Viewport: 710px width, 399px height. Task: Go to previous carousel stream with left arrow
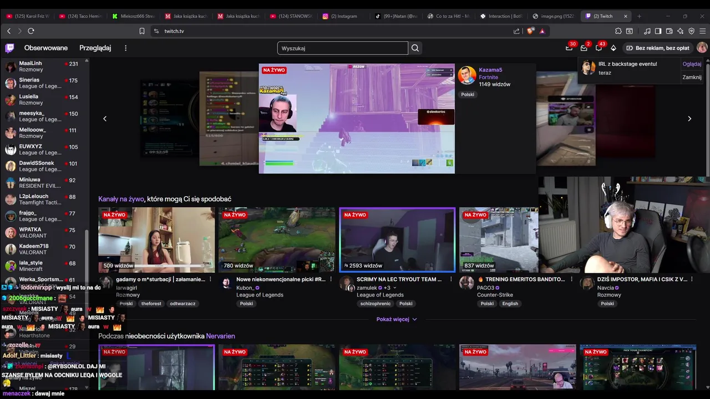pyautogui.click(x=105, y=119)
